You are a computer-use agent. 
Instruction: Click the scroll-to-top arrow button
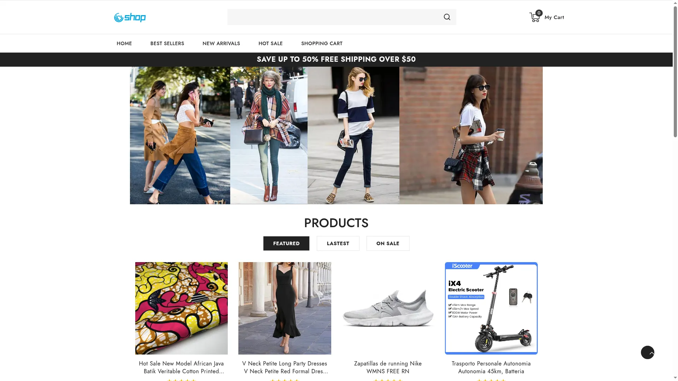click(647, 352)
